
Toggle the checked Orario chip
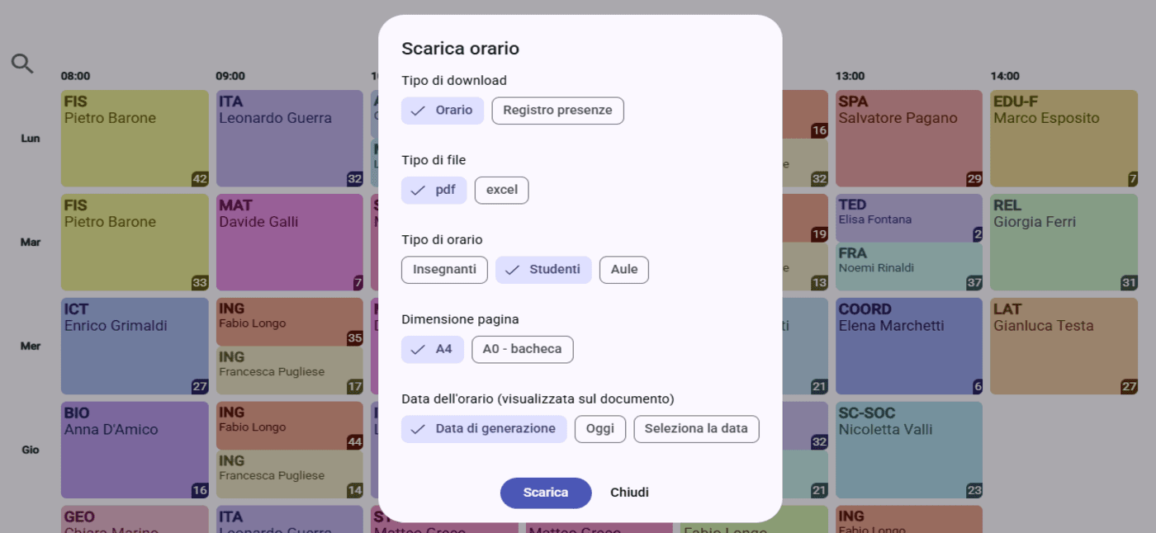pyautogui.click(x=443, y=111)
